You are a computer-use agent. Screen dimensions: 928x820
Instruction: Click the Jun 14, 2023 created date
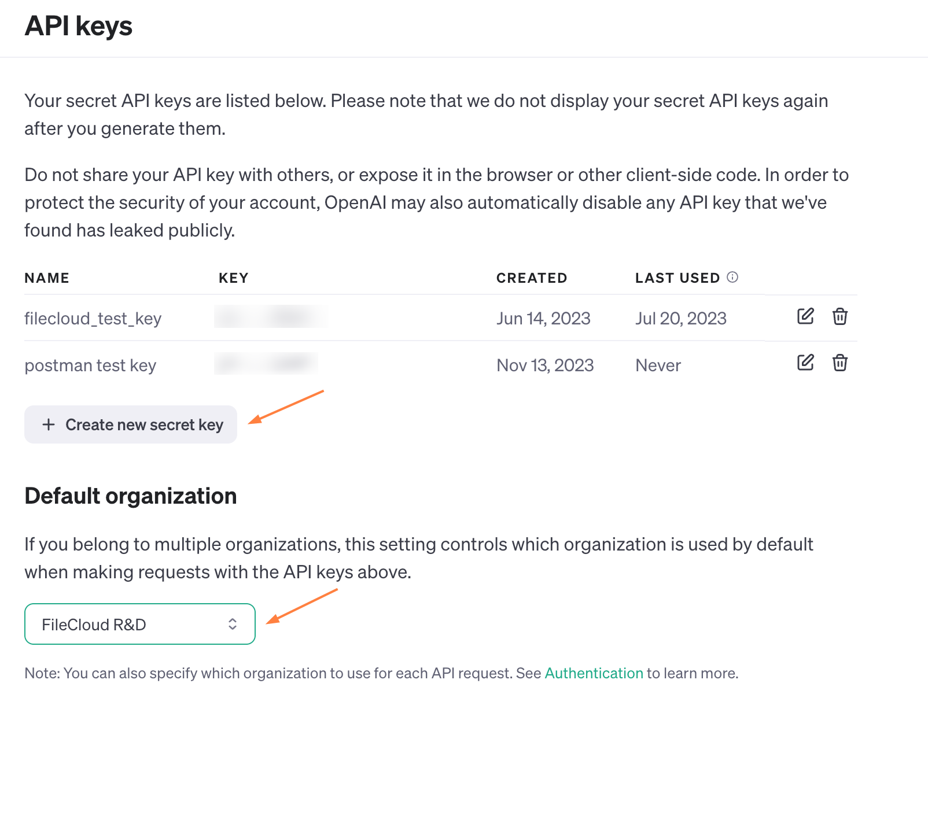pos(543,319)
